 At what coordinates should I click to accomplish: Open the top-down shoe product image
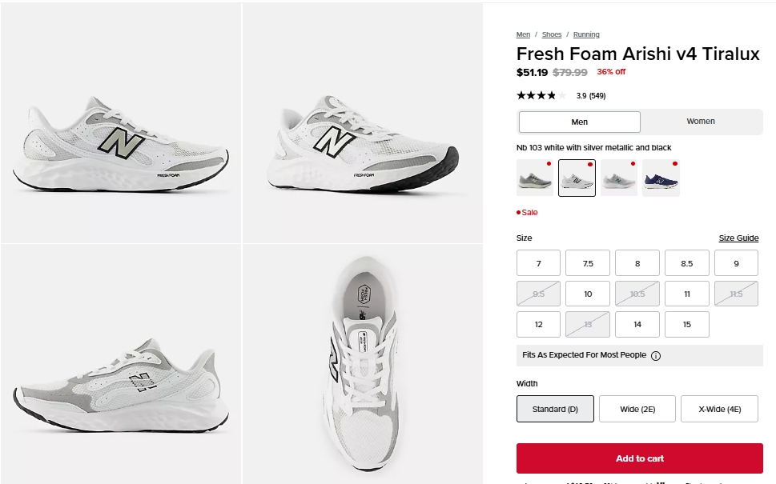tap(362, 364)
